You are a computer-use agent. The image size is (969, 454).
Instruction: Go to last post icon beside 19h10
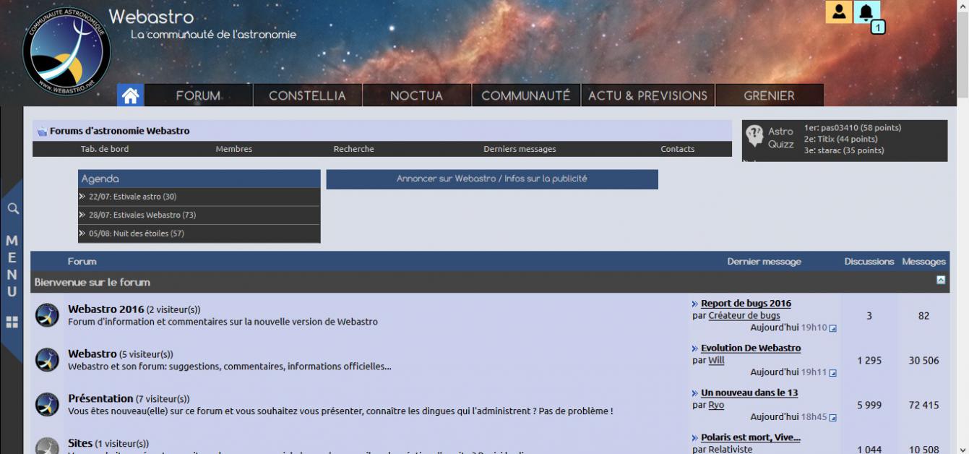832,328
